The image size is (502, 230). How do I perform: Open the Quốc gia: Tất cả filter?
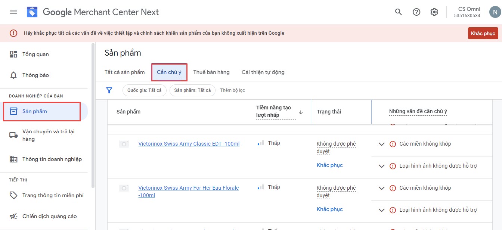144,90
